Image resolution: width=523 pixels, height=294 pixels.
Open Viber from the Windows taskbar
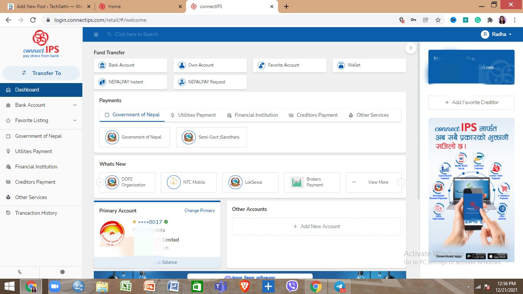coord(292,286)
